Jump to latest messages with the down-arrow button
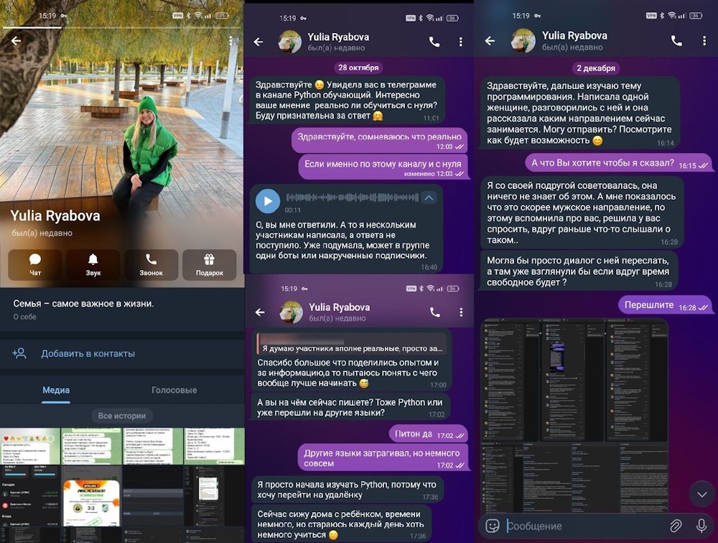The height and width of the screenshot is (543, 718). click(701, 493)
